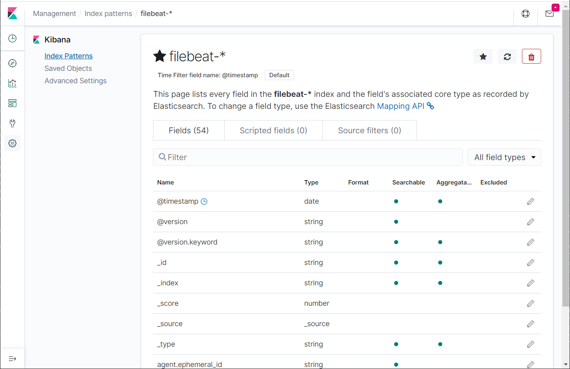The width and height of the screenshot is (570, 369).
Task: Sort by the Excluded column header
Action: pos(493,182)
